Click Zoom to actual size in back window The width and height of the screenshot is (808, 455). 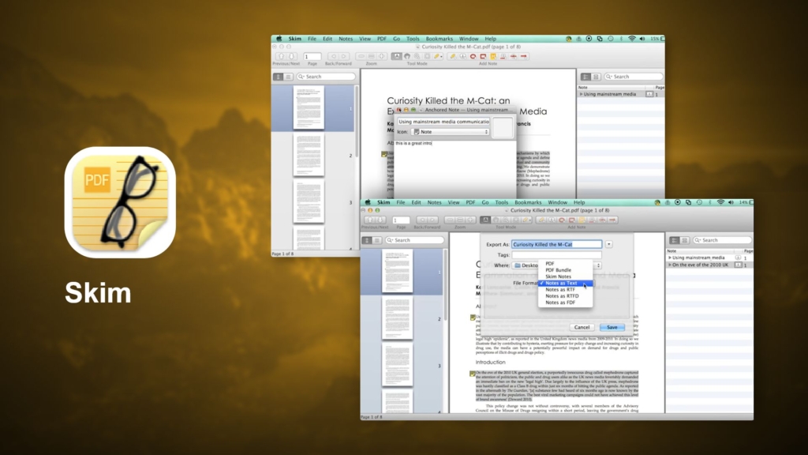coord(371,56)
